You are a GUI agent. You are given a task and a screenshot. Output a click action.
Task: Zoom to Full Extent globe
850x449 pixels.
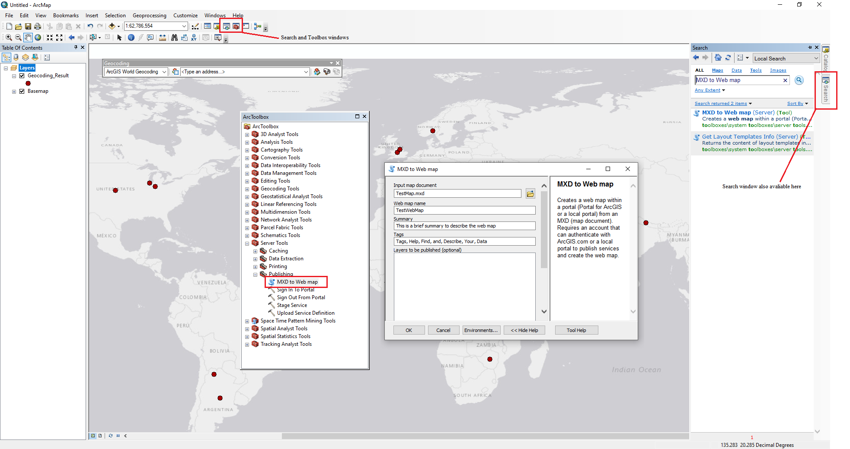38,38
